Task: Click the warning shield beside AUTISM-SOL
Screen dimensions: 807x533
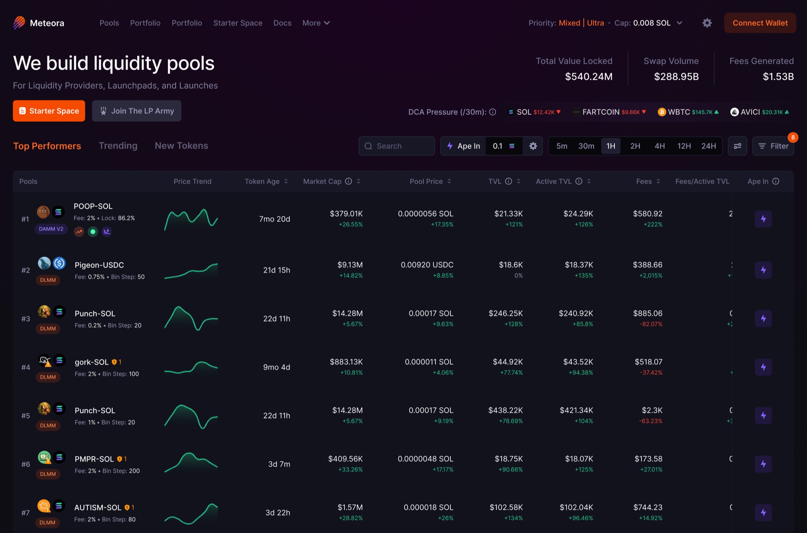Action: point(127,508)
